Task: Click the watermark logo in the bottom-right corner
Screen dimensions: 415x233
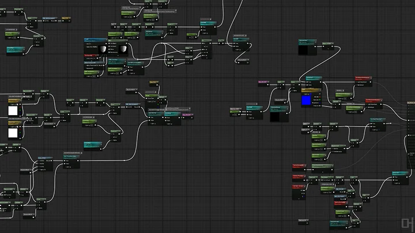Action: 408,223
